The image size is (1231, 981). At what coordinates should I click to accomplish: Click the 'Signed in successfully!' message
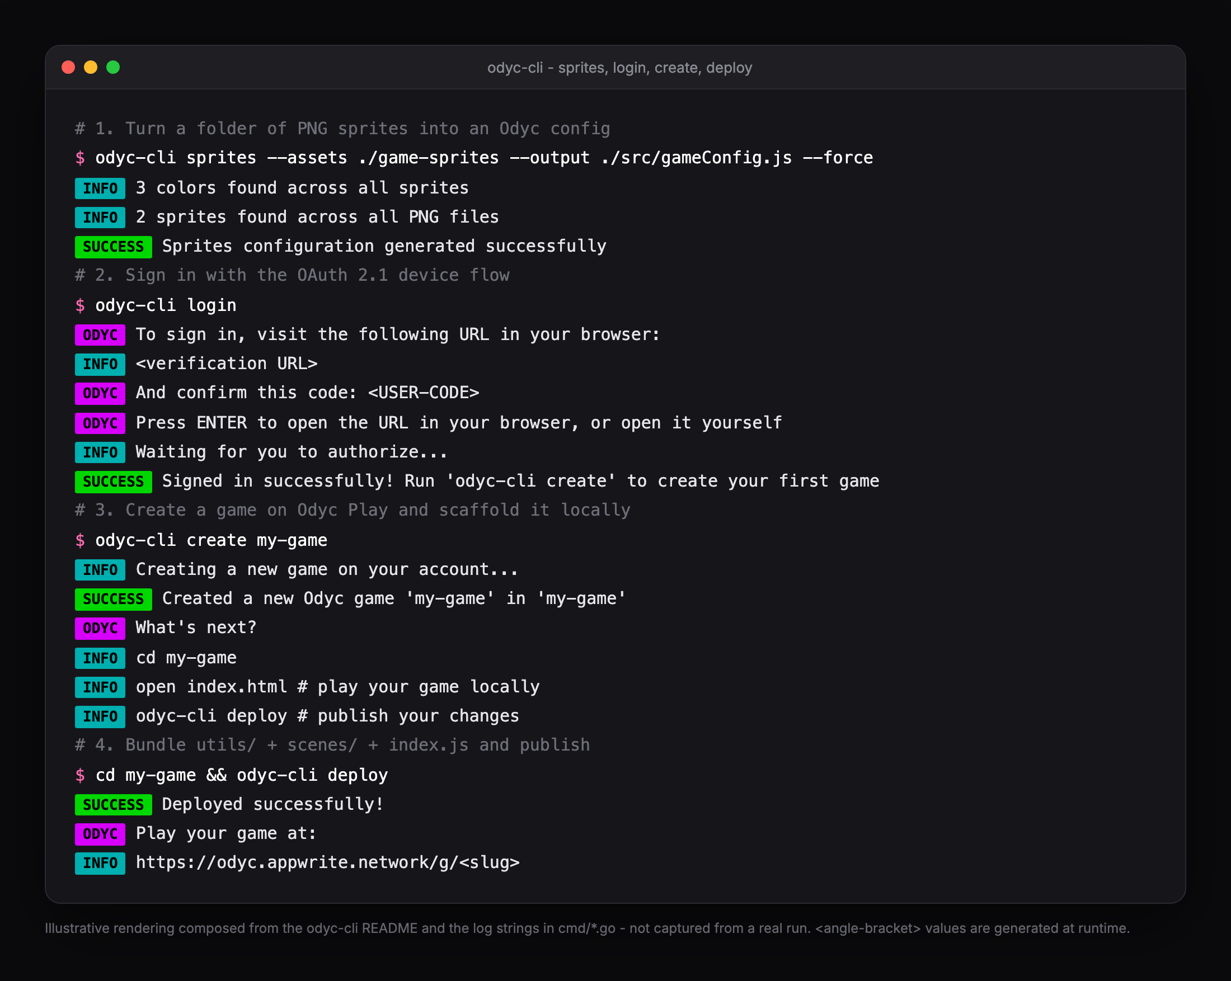click(521, 481)
